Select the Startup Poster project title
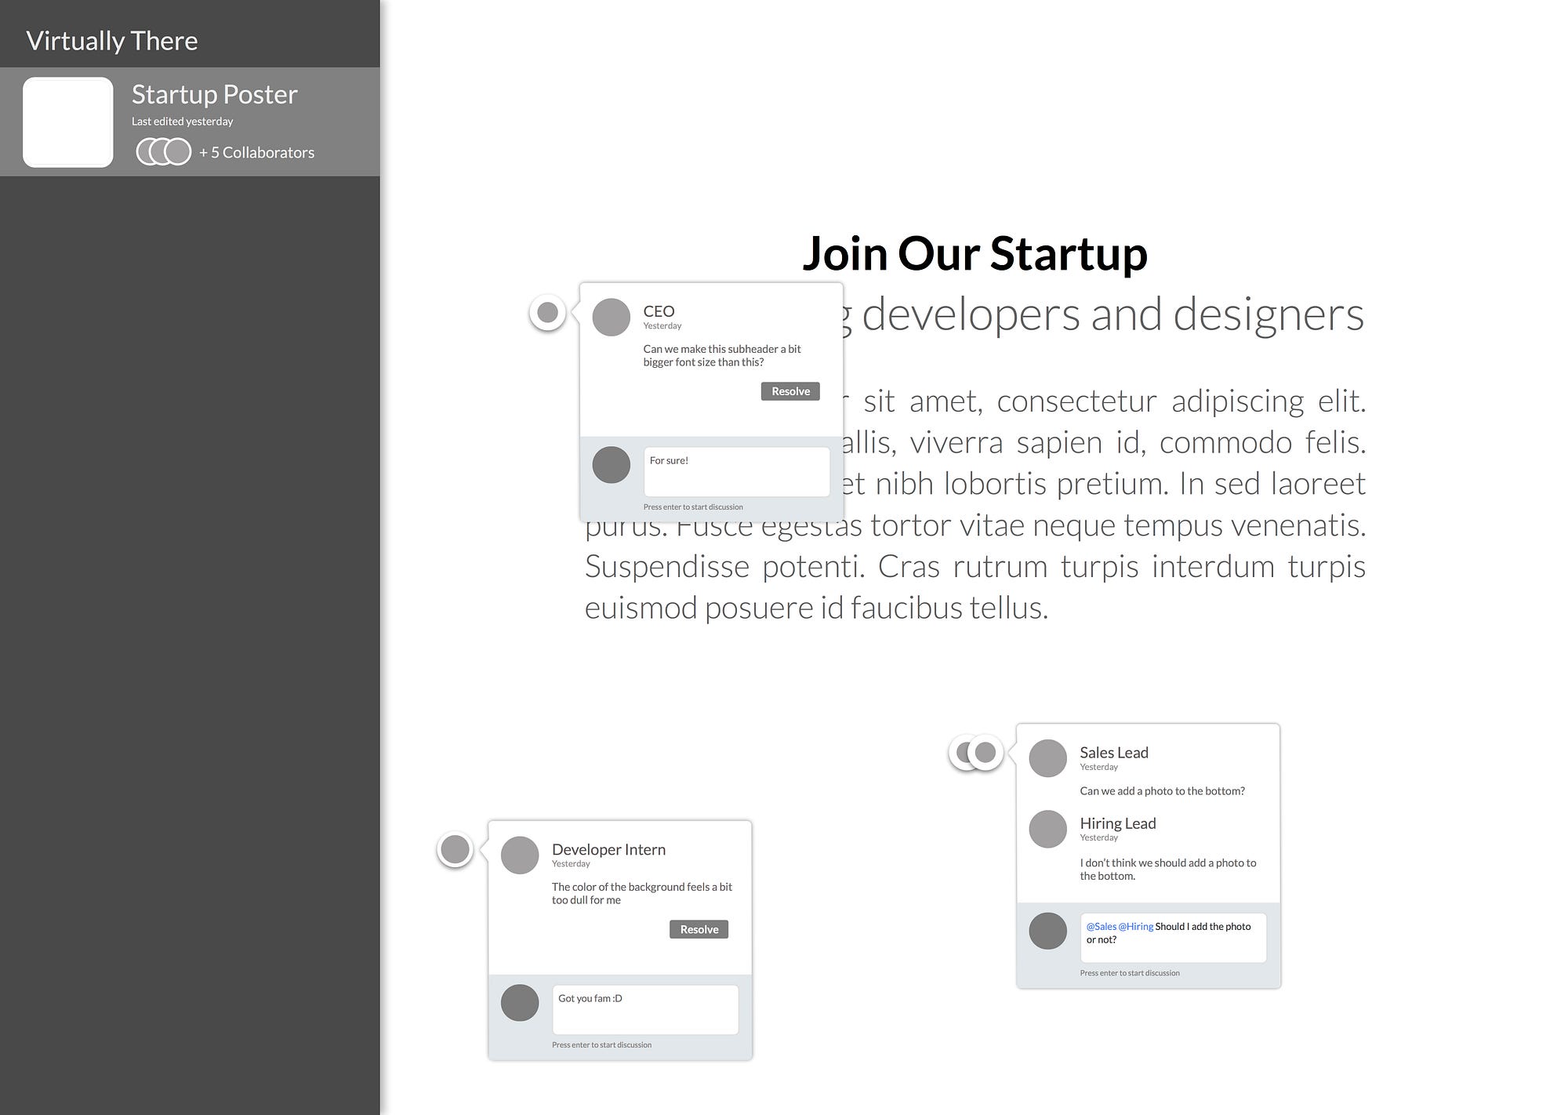1568x1115 pixels. click(214, 95)
